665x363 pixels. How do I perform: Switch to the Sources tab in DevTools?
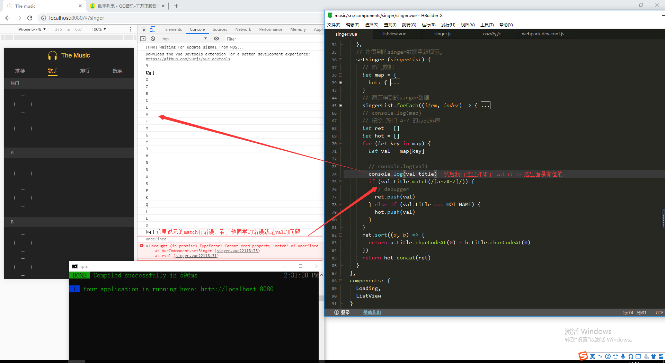click(x=220, y=29)
